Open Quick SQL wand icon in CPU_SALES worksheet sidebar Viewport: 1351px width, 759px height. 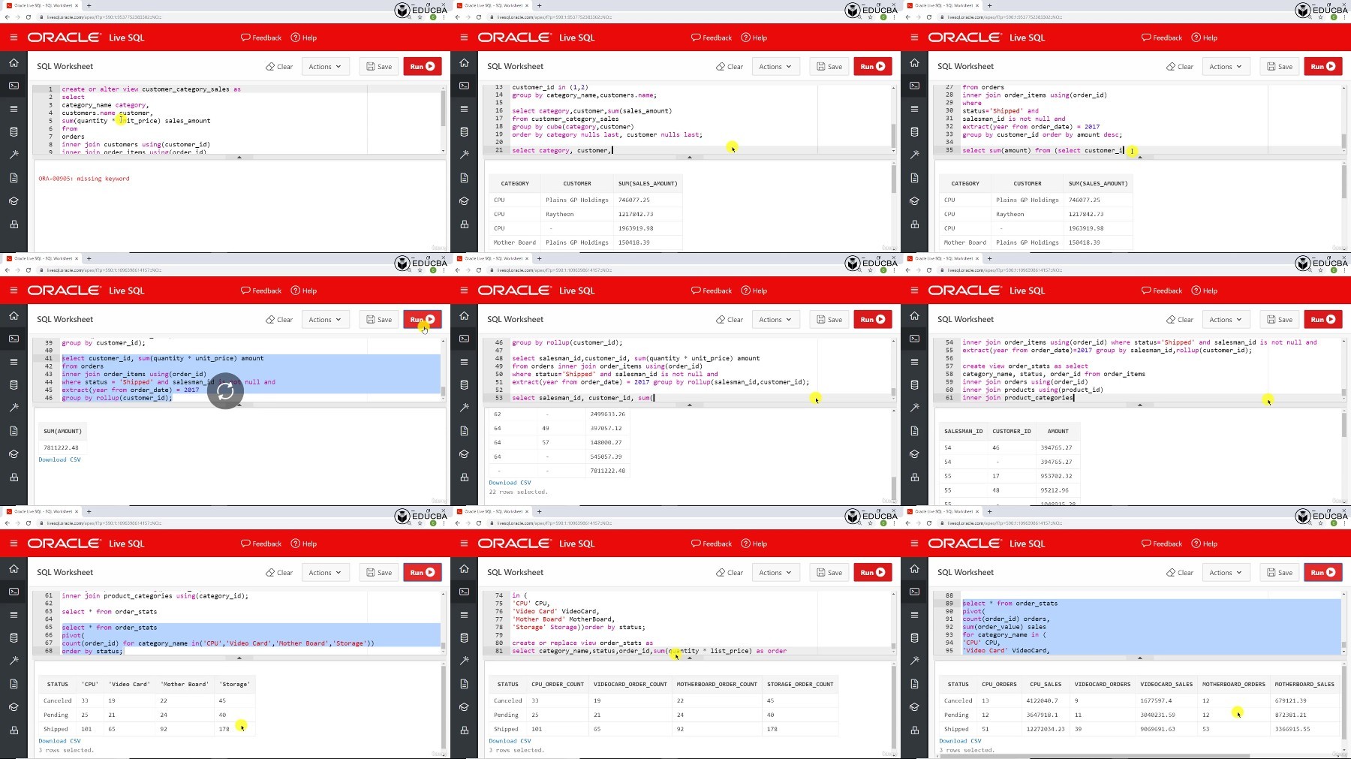[914, 661]
